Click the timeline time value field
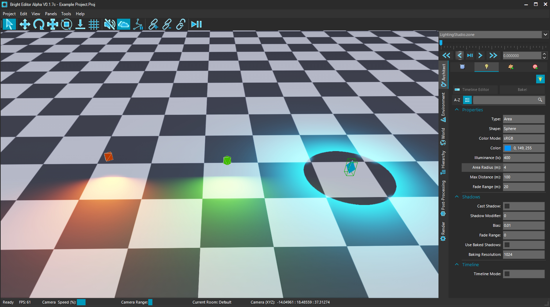 click(x=522, y=56)
